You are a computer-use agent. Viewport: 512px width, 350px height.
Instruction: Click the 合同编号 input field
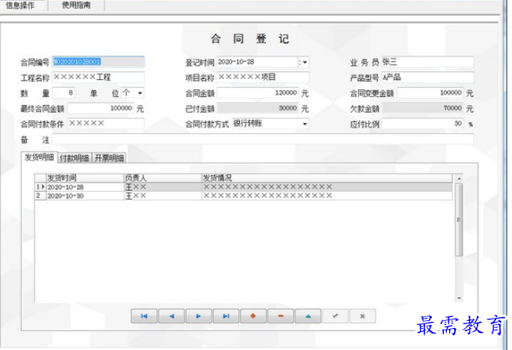(x=98, y=62)
